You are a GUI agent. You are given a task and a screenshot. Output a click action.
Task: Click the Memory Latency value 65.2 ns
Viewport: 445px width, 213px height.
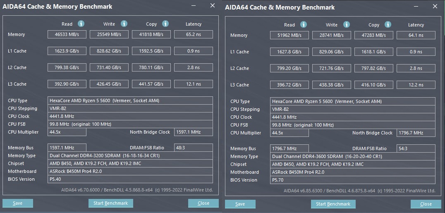click(193, 35)
